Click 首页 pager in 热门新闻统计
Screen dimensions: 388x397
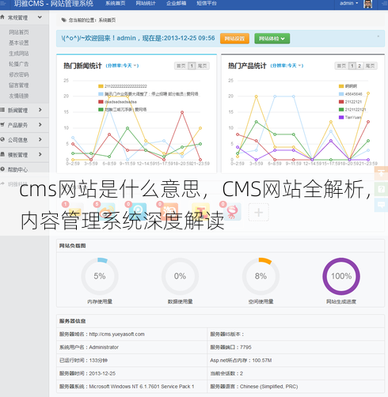click(x=181, y=66)
